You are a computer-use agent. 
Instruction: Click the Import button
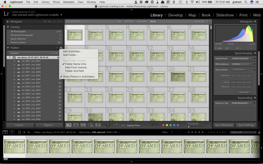(20, 125)
